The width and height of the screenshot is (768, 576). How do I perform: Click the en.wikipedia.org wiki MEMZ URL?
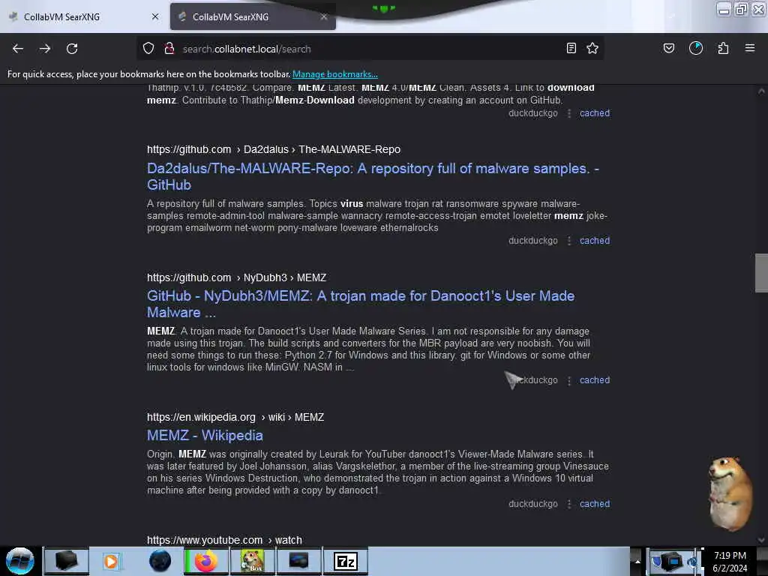(x=235, y=417)
